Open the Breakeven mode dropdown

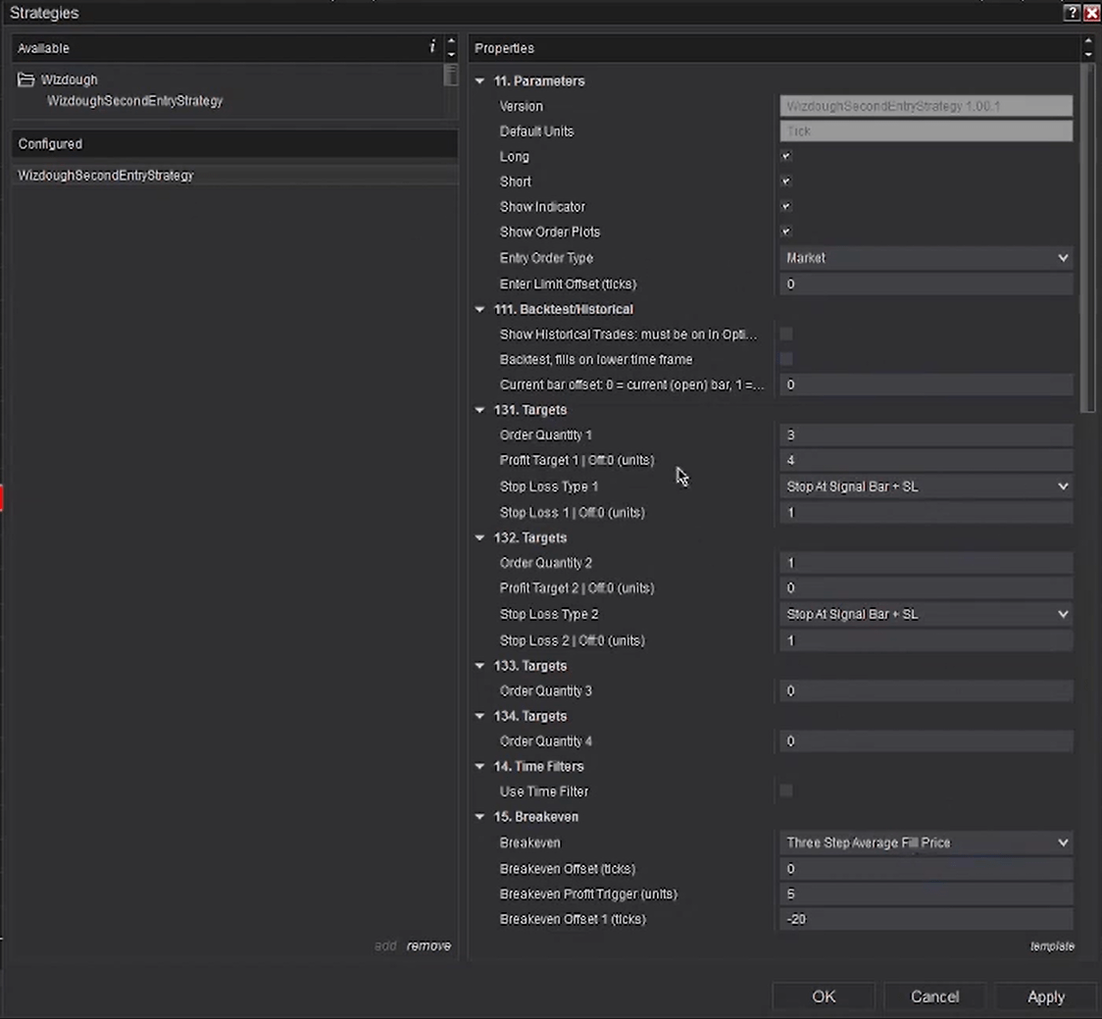coord(927,842)
